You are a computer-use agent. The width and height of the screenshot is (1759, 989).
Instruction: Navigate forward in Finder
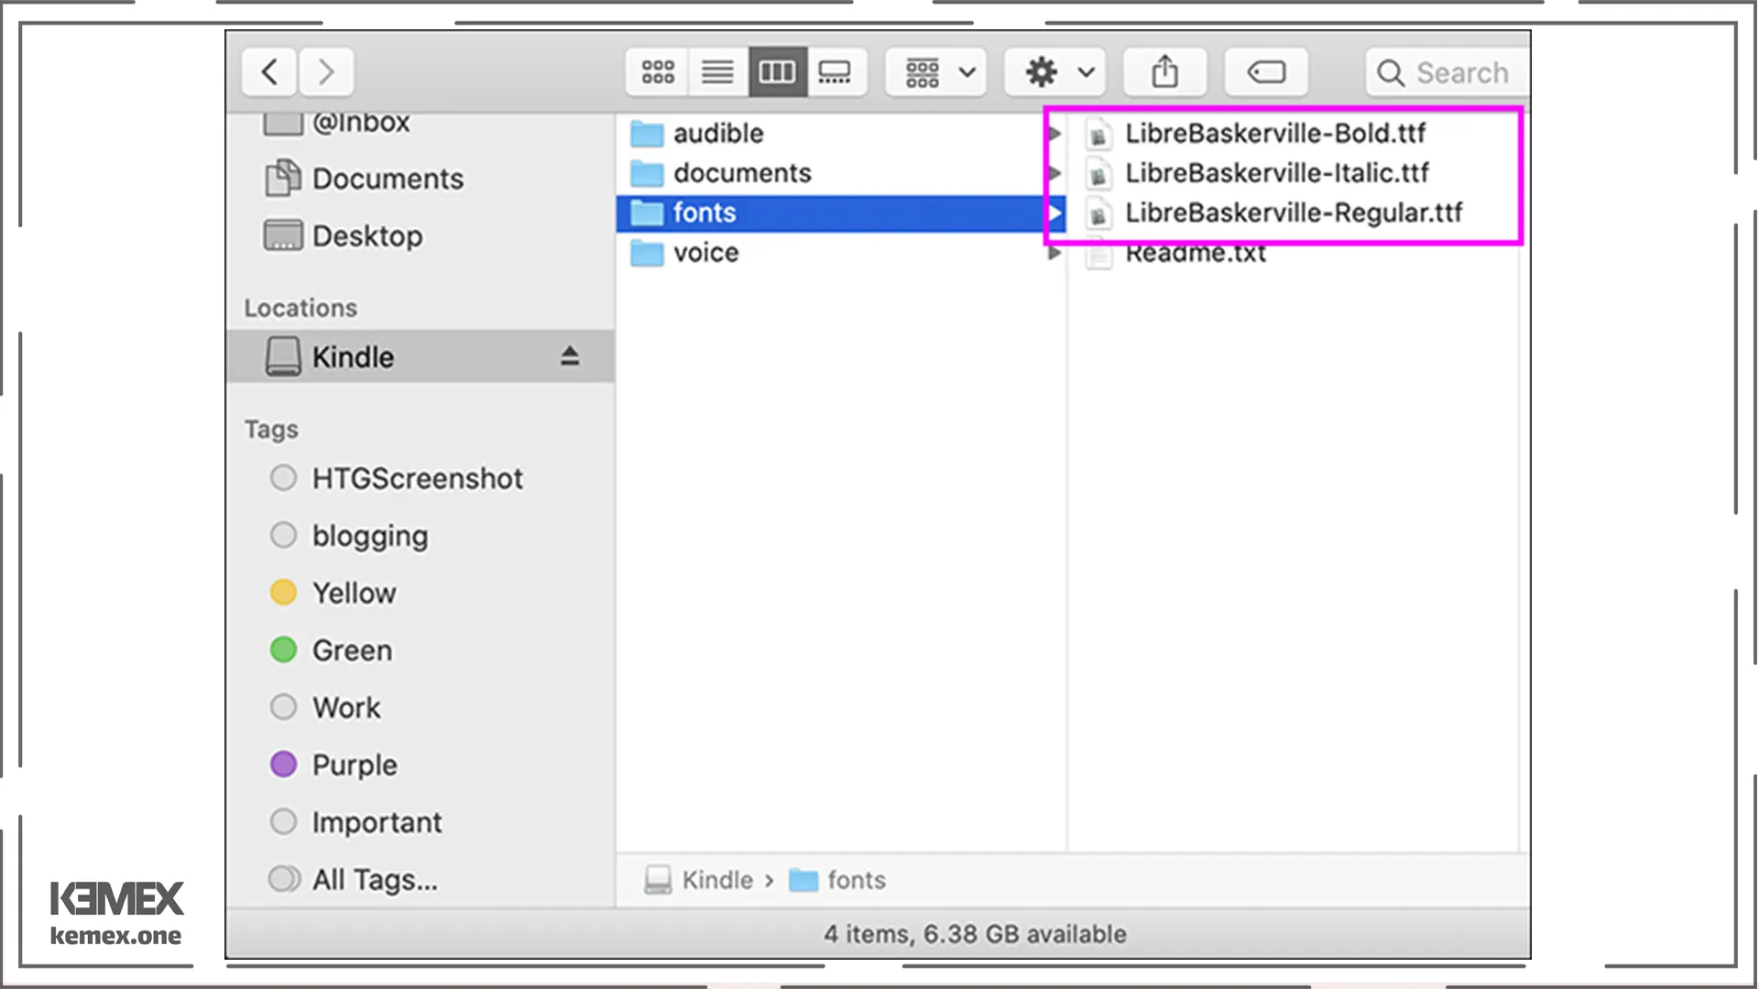[x=327, y=72]
